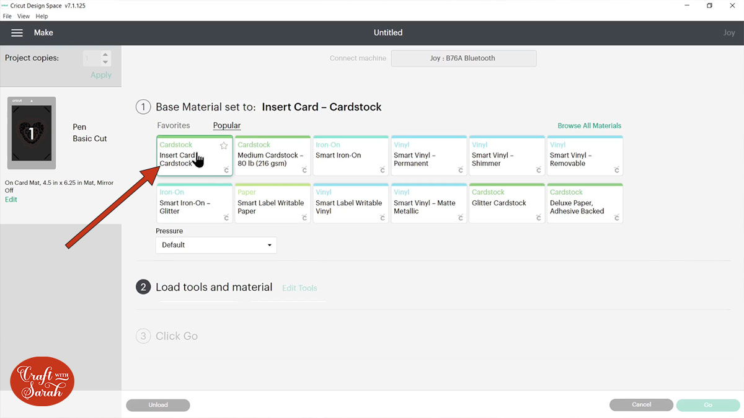The image size is (744, 418).
Task: Open the hamburger navigation menu
Action: (x=17, y=32)
